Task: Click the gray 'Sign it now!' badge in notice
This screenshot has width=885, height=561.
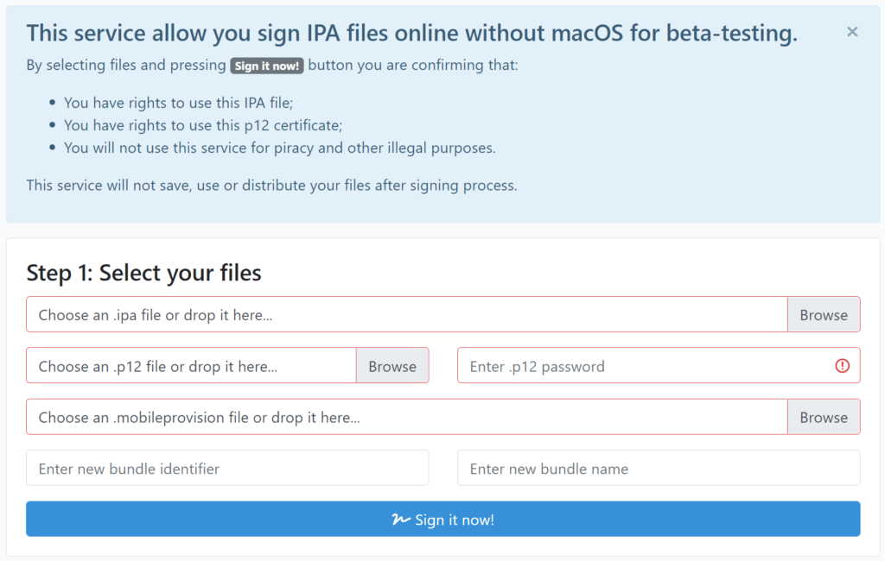Action: pos(267,66)
